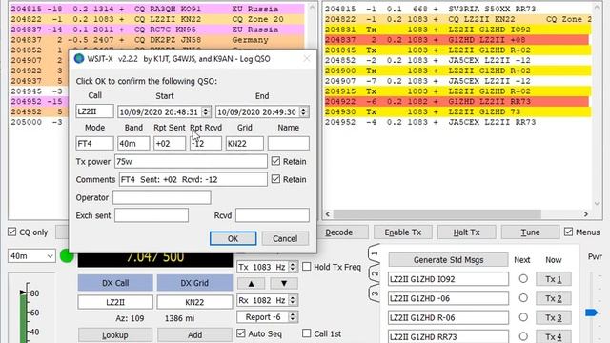610x343 pixels.
Task: Click the Rpt Rcvd field
Action: (x=206, y=143)
